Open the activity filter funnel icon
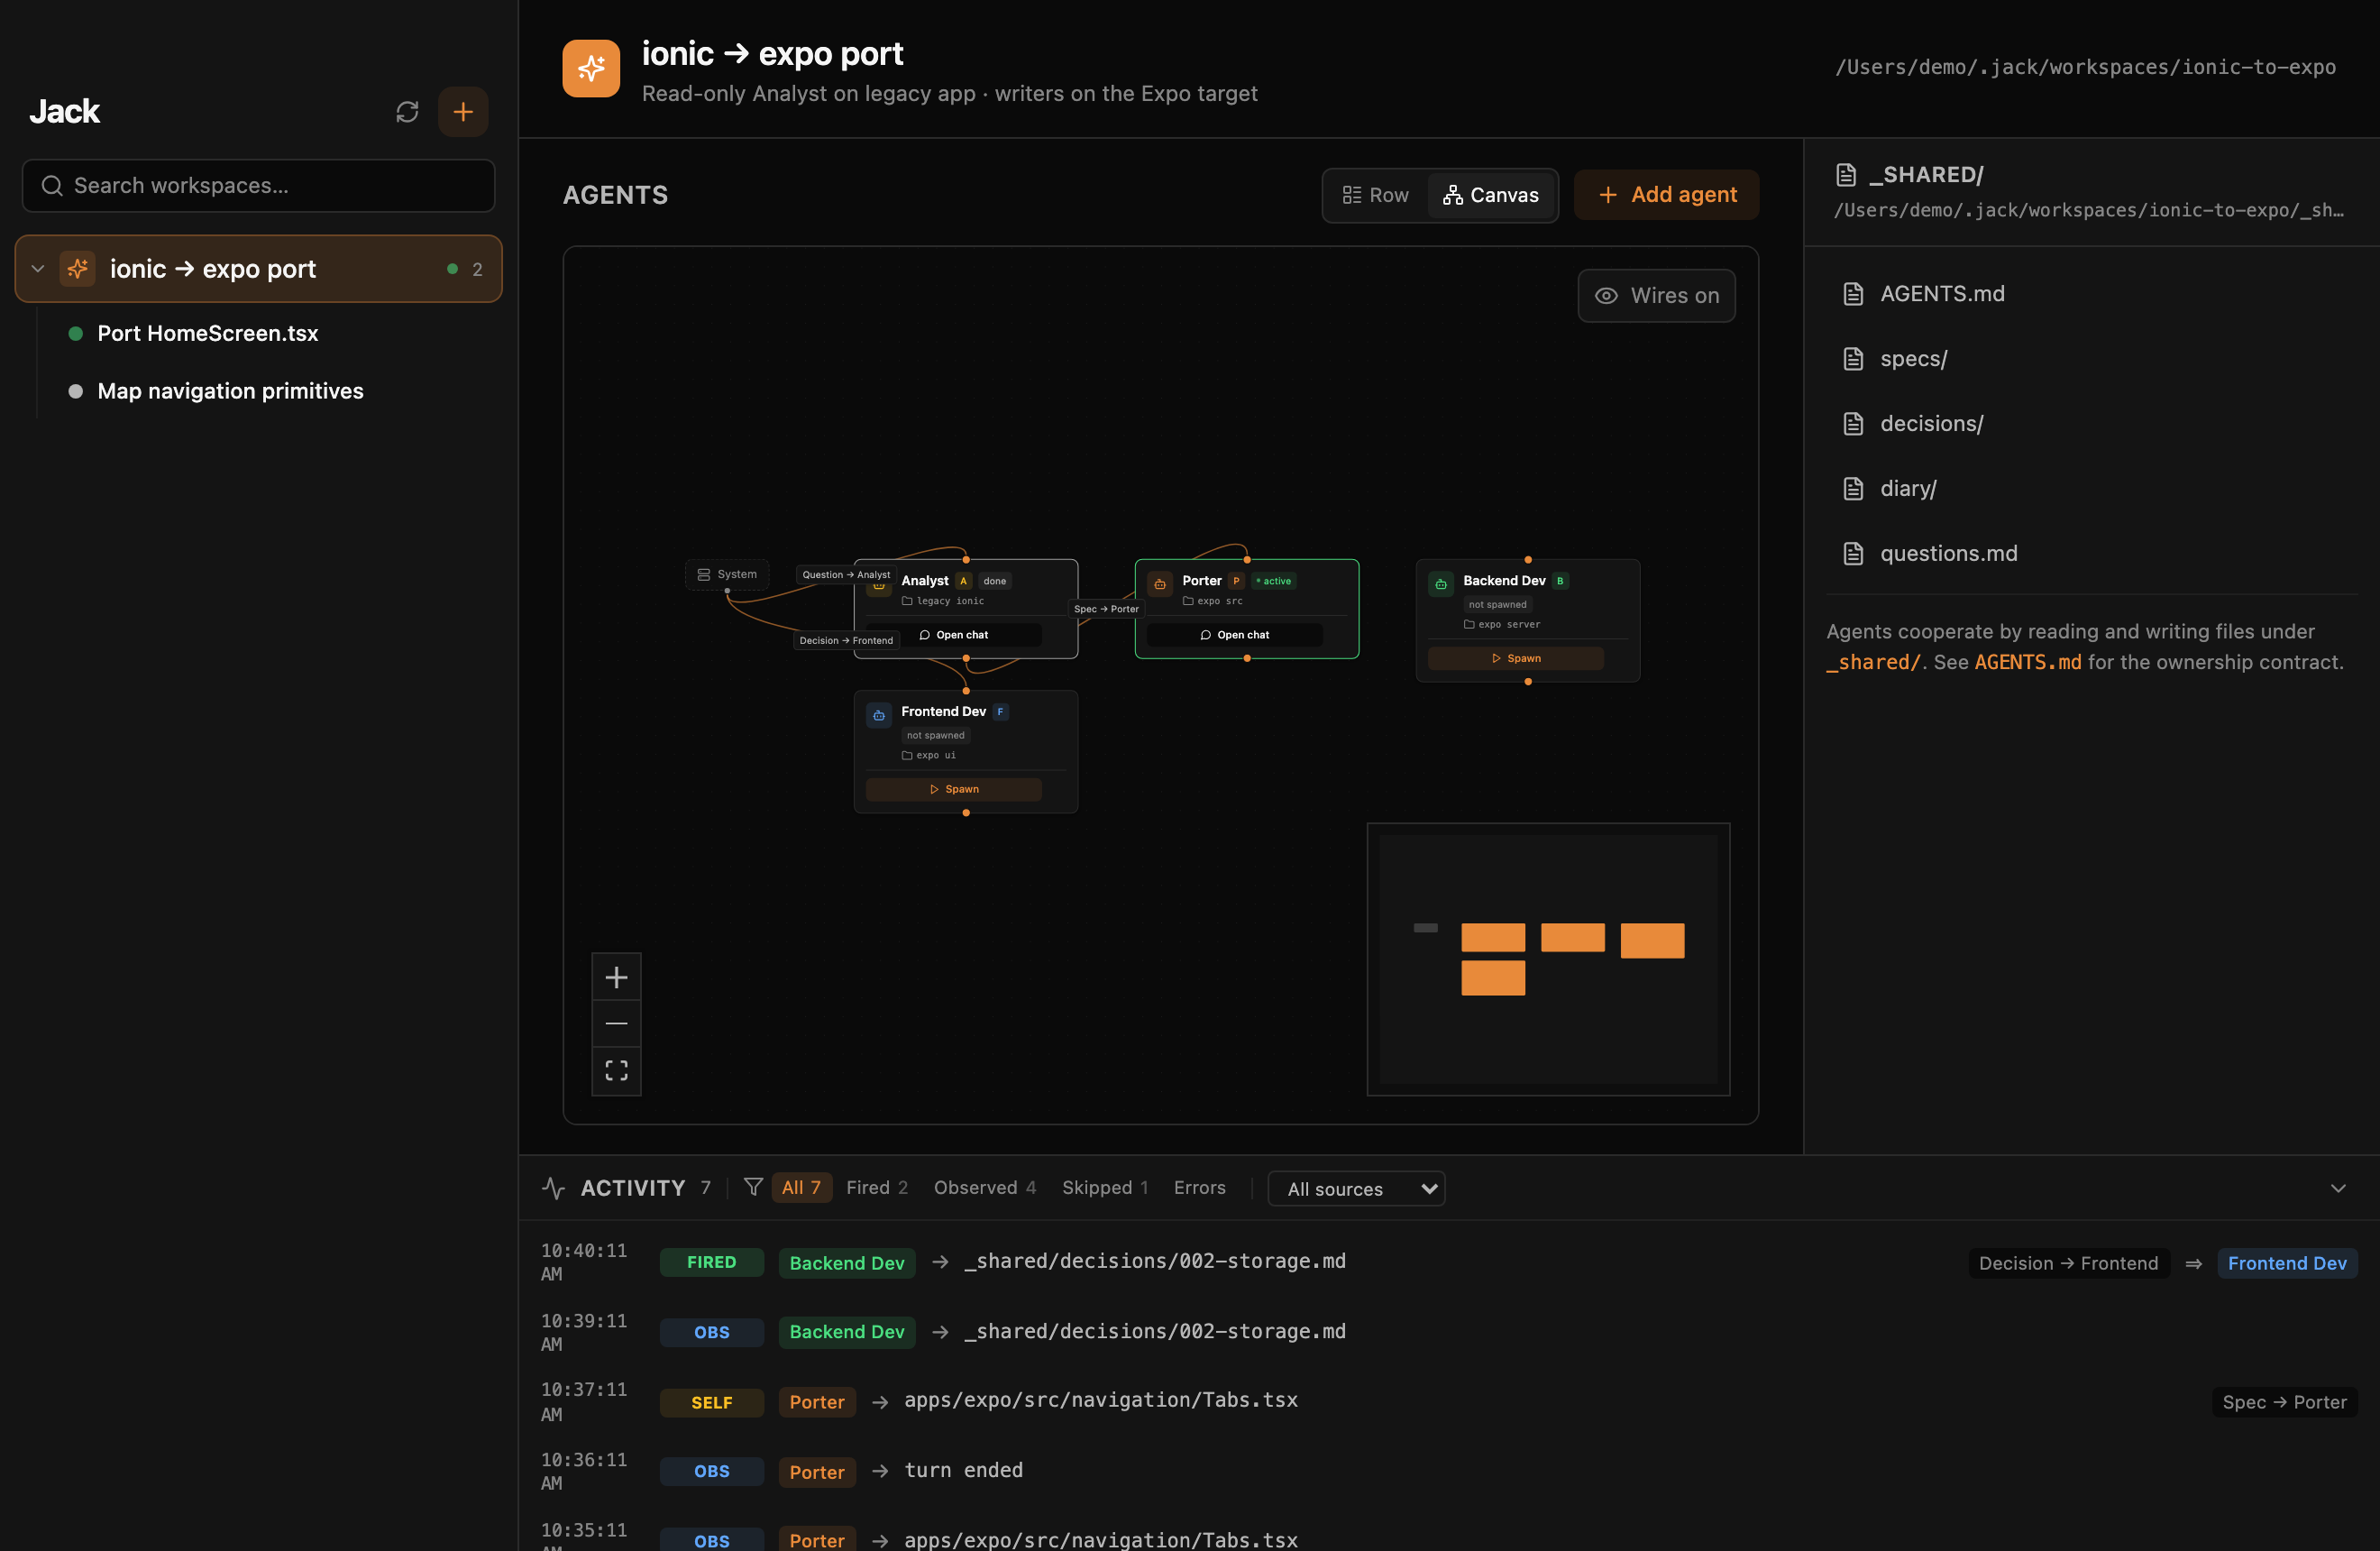The width and height of the screenshot is (2380, 1551). click(x=753, y=1187)
